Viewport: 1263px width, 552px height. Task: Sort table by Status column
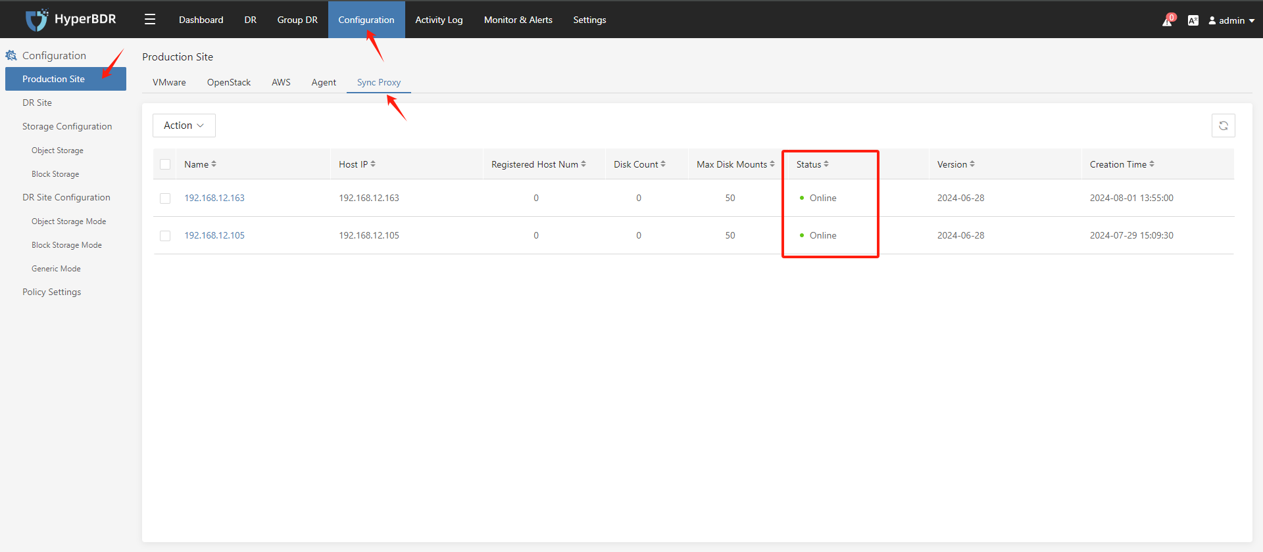tap(826, 164)
